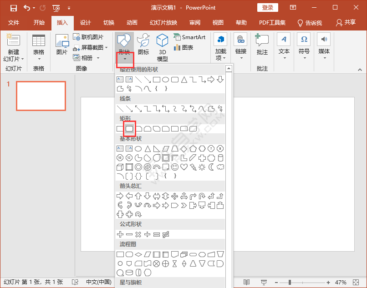Select the lightning bolt shape
The image size is (367, 288).
pos(193,167)
